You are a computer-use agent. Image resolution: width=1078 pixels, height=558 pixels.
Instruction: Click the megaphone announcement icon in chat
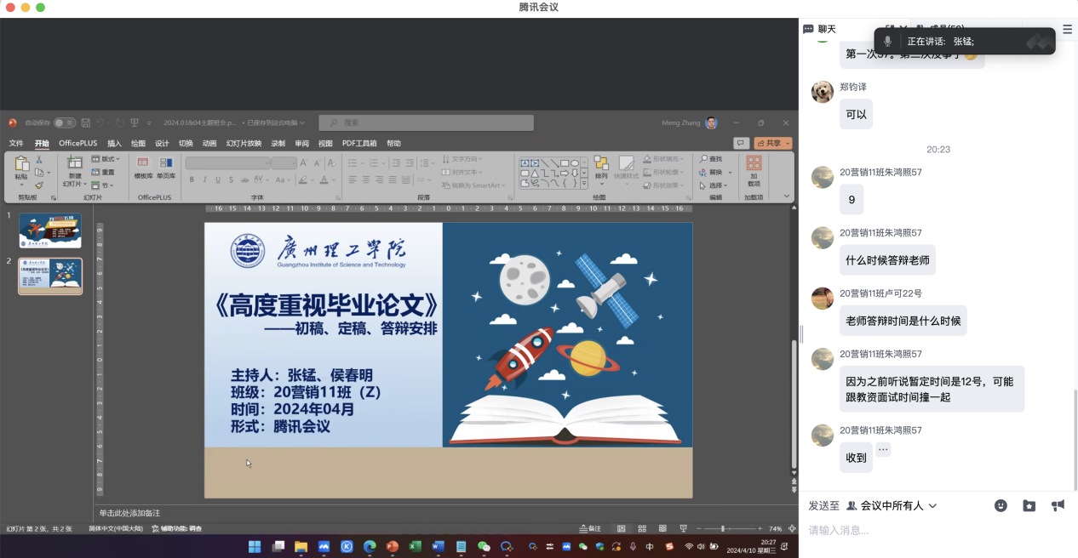point(1058,505)
